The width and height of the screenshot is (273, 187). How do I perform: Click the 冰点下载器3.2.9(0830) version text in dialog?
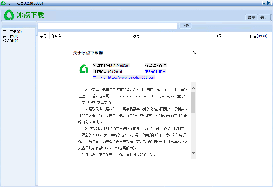pyautogui.click(x=111, y=66)
